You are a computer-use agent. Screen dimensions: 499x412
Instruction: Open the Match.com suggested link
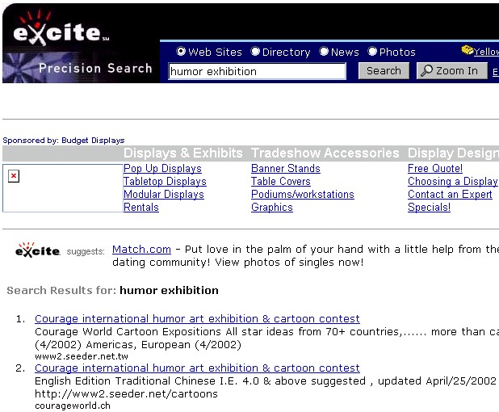click(141, 250)
